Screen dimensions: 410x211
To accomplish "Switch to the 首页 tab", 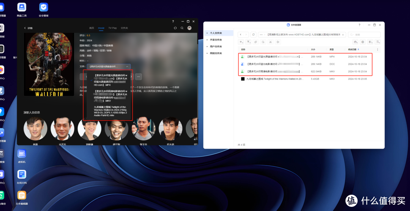I will [x=91, y=28].
